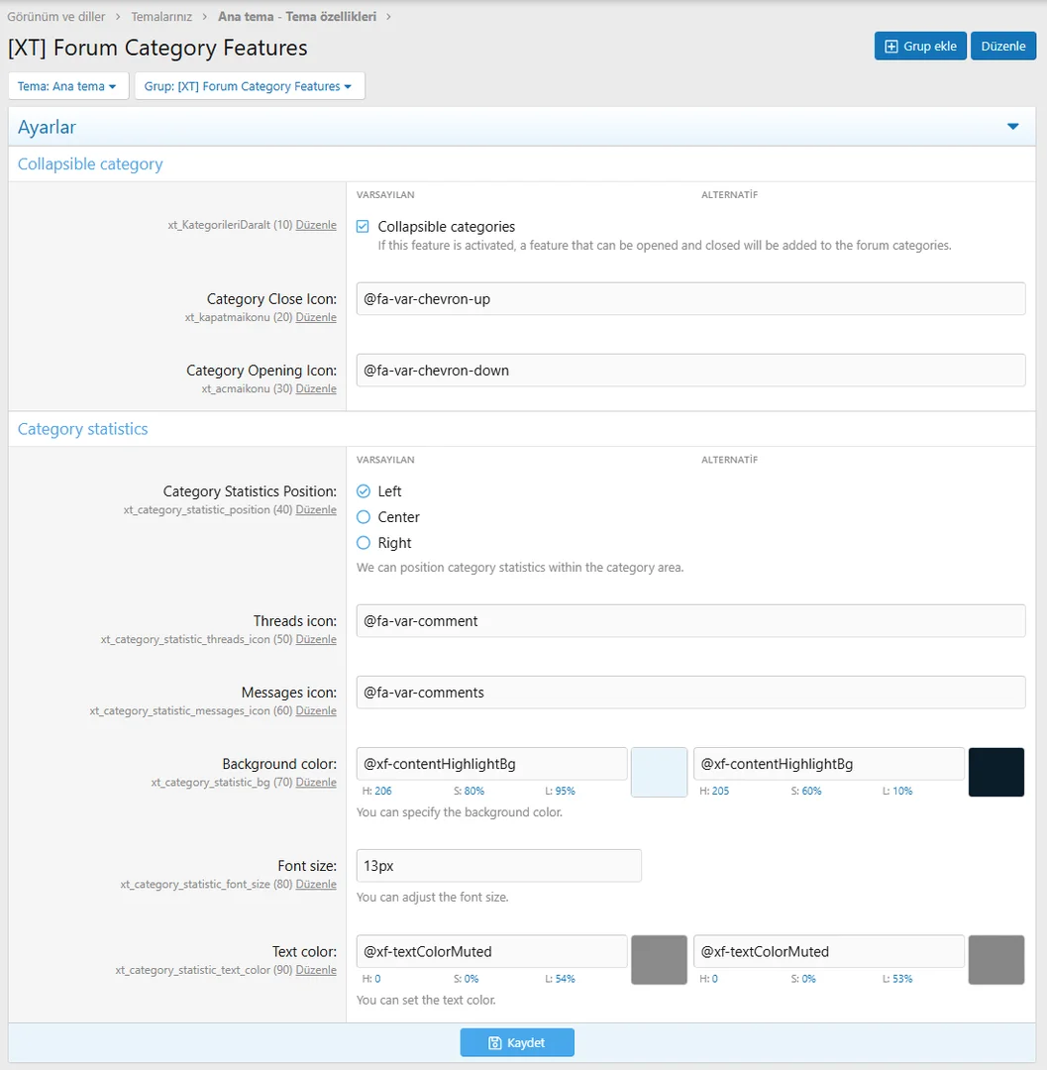Viewport: 1047px width, 1070px height.
Task: Open Düzenle link for xt_category_statistic_font_size
Action: [316, 884]
